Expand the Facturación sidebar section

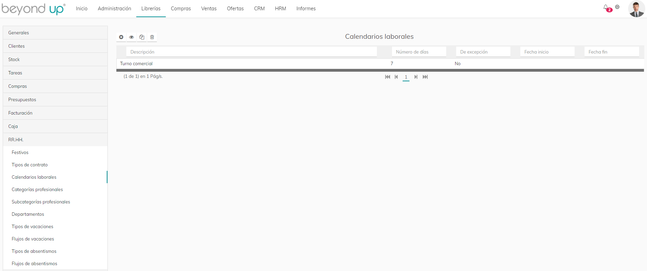coord(55,113)
